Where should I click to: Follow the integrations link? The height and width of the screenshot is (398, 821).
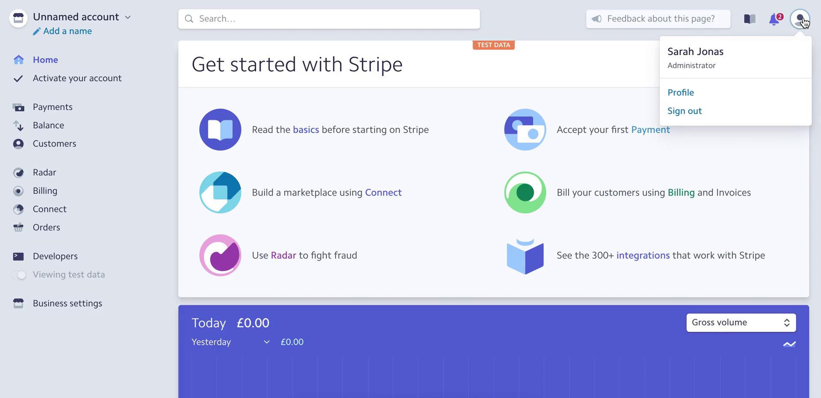(643, 255)
